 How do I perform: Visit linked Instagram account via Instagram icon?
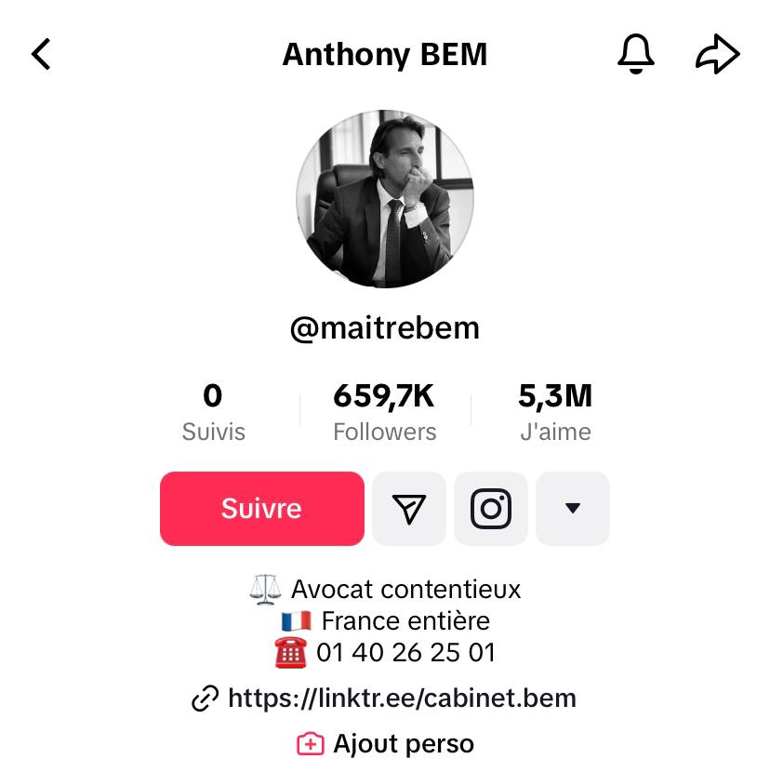pyautogui.click(x=490, y=509)
